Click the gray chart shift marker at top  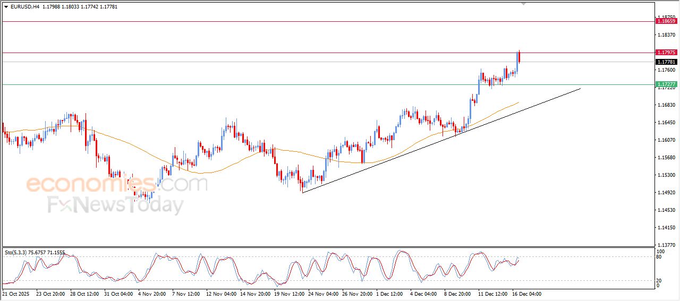pos(523,4)
